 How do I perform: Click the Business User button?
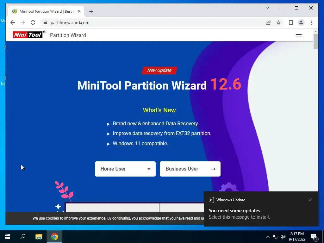pos(190,169)
